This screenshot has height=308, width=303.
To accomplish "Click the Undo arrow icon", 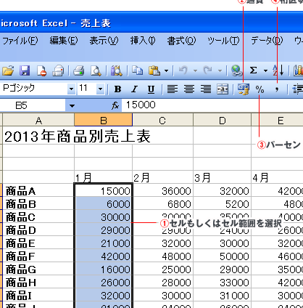I will (x=183, y=70).
